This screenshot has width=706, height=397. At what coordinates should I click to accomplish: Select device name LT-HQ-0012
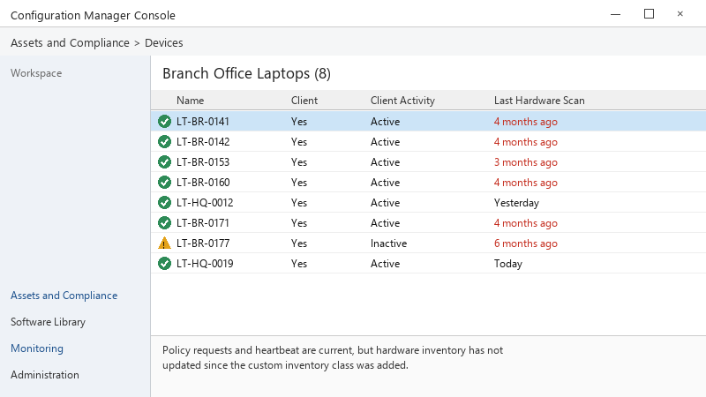click(205, 203)
